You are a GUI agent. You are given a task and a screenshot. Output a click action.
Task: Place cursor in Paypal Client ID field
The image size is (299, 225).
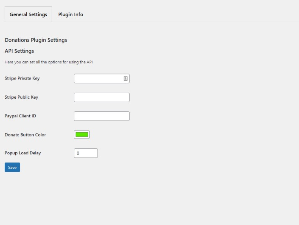(102, 116)
